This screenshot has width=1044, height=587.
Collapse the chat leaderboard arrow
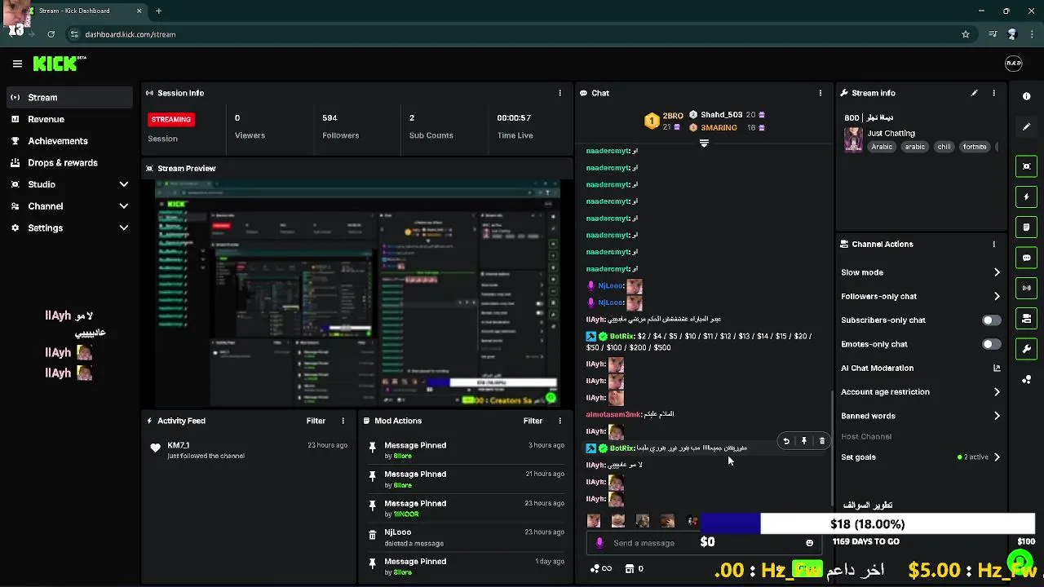[x=704, y=143]
